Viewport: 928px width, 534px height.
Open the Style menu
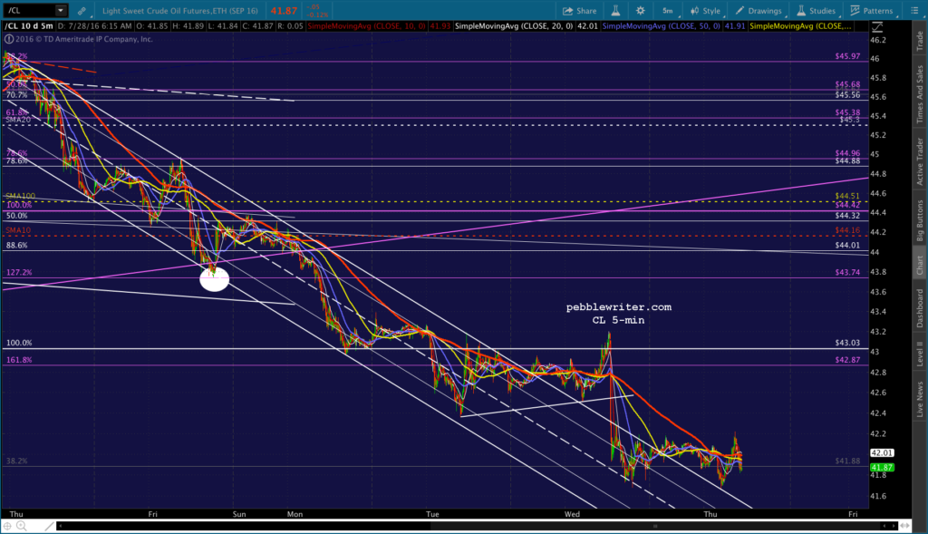pyautogui.click(x=705, y=11)
